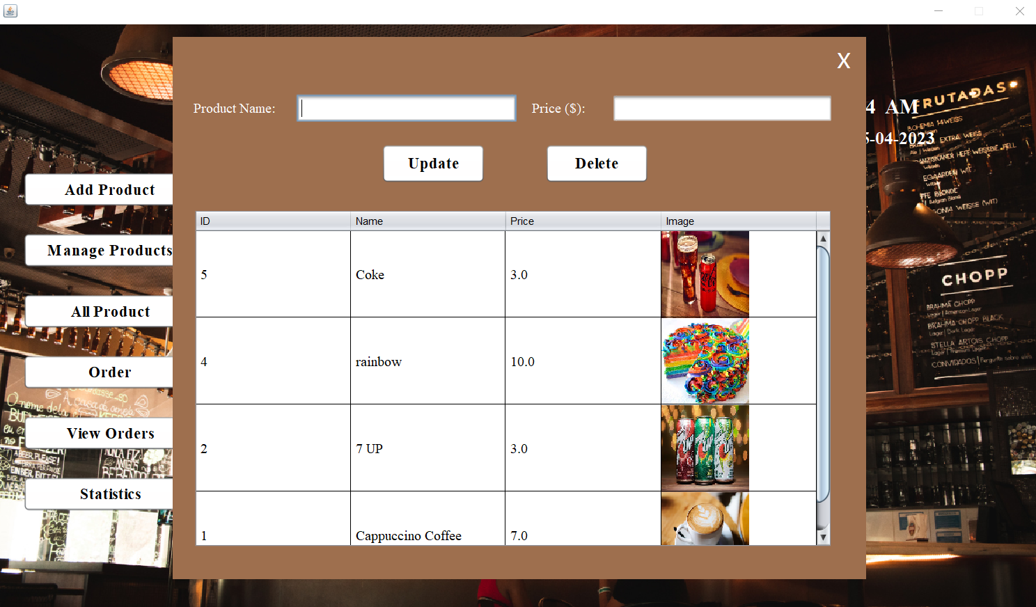Select the 7 UP cans image thumbnail

(x=705, y=448)
